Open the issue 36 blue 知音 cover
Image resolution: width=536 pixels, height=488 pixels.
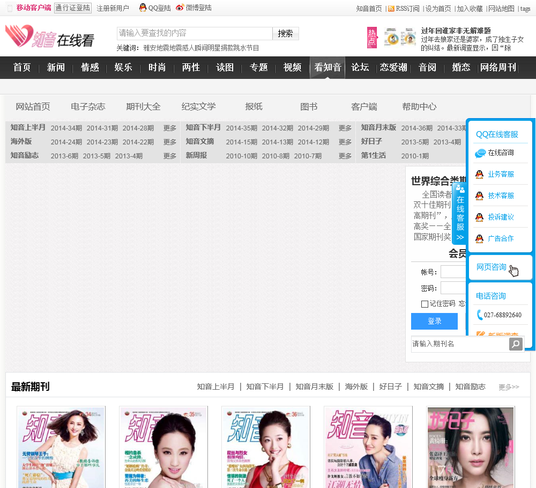pos(266,447)
